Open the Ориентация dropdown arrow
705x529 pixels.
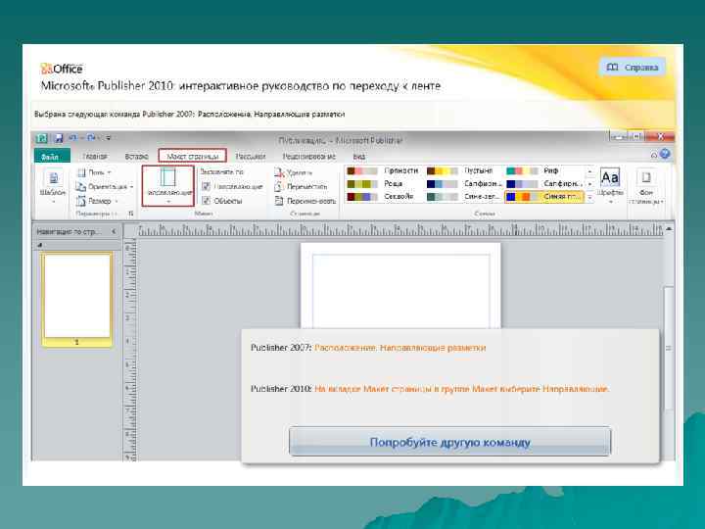pyautogui.click(x=131, y=187)
